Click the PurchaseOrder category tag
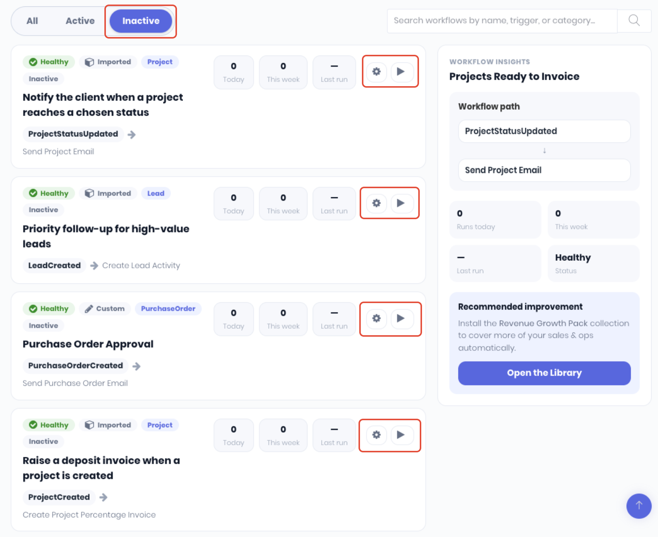Viewport: 658px width, 537px height. (168, 308)
